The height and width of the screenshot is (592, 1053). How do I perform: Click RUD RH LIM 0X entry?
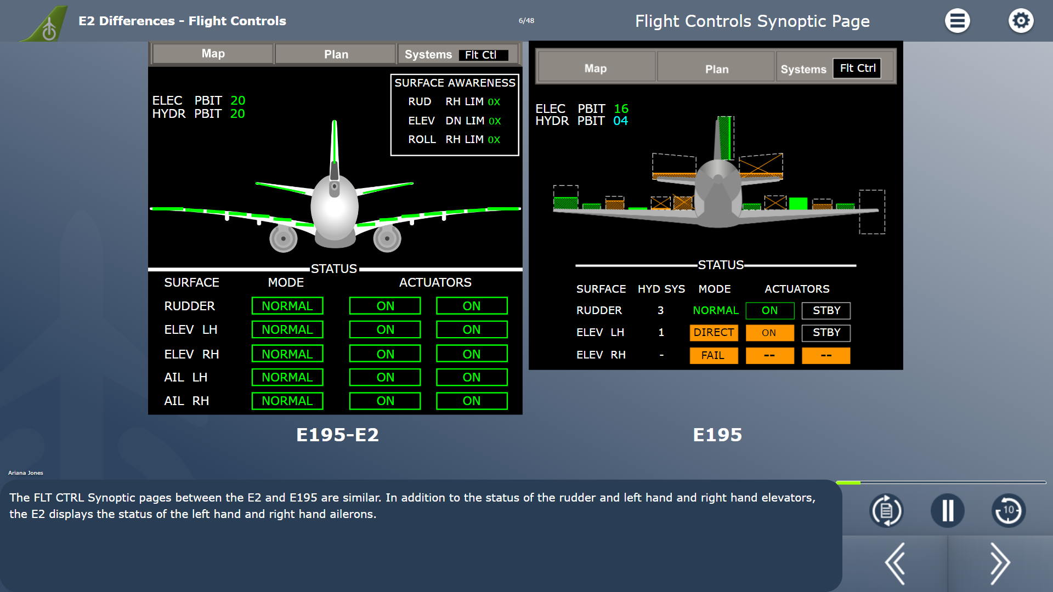[454, 101]
